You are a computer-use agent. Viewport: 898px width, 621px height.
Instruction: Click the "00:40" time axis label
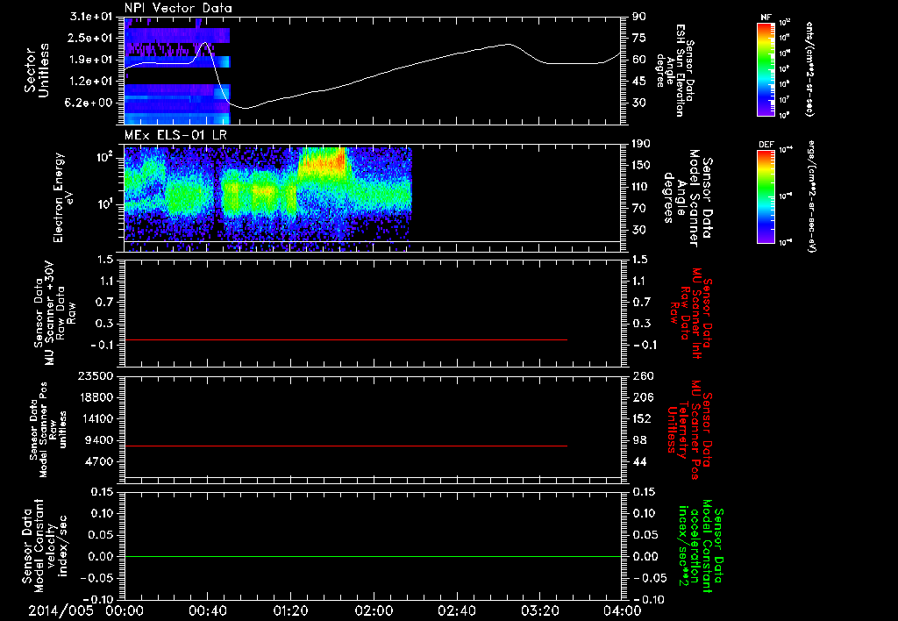(x=207, y=610)
